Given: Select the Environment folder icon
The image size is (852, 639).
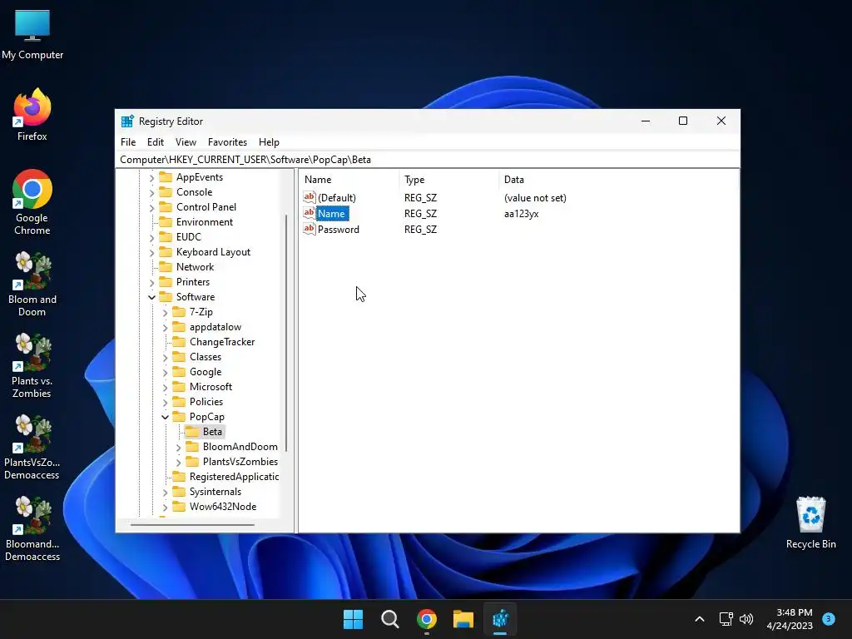Looking at the screenshot, I should click(166, 221).
